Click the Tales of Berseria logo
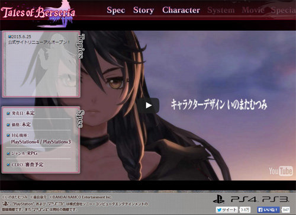 [38, 14]
